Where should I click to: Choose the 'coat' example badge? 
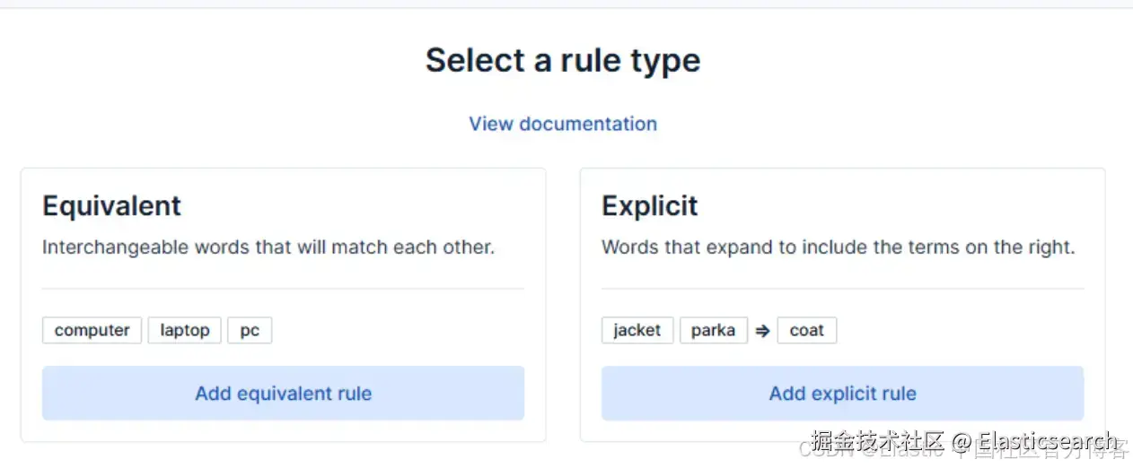(806, 330)
